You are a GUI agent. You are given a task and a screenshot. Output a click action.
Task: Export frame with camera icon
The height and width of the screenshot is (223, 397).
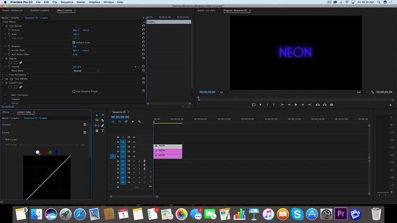(x=331, y=105)
